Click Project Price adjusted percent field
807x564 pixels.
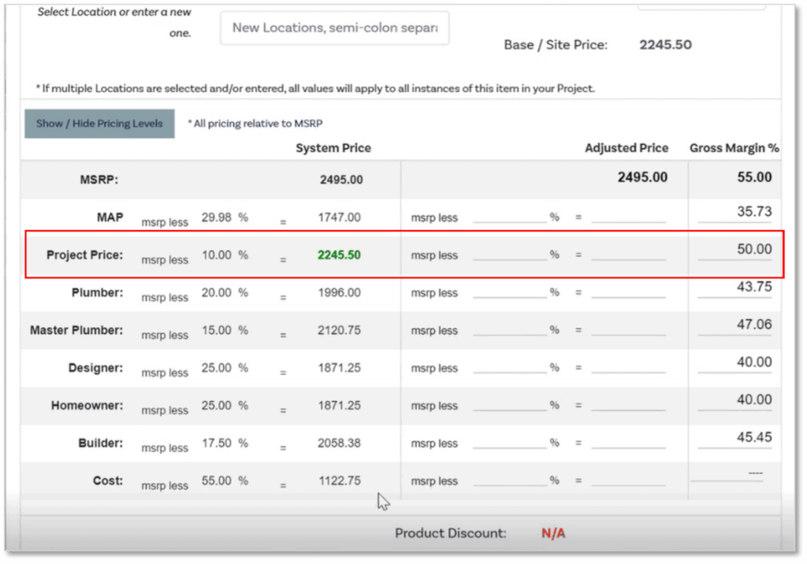point(510,254)
